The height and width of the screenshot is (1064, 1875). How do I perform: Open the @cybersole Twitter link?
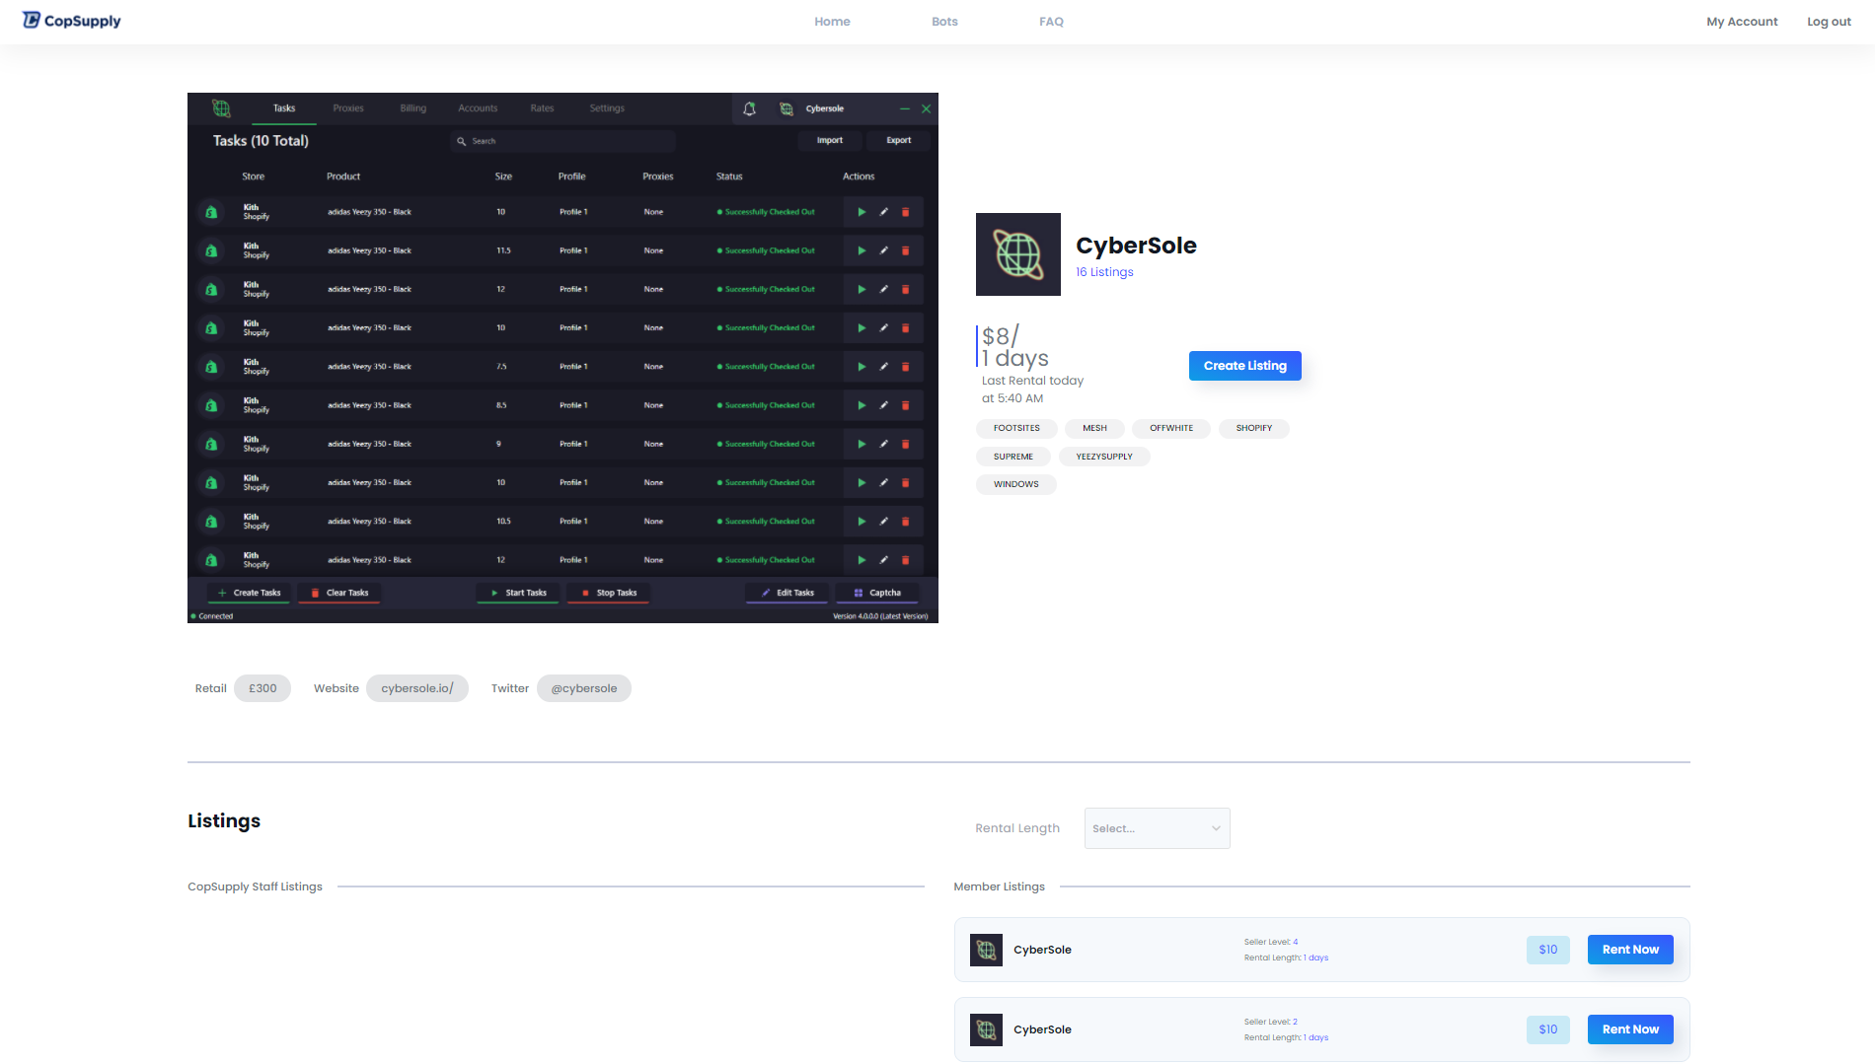(x=583, y=688)
